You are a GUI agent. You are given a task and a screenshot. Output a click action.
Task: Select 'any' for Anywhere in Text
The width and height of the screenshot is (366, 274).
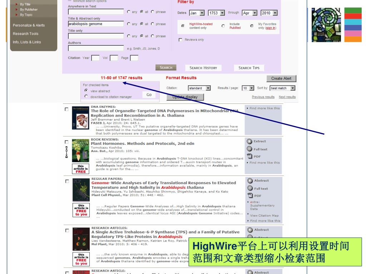coord(129,12)
